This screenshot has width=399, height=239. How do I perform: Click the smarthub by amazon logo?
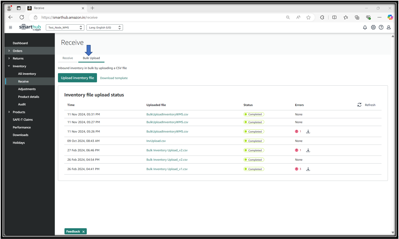(x=30, y=27)
